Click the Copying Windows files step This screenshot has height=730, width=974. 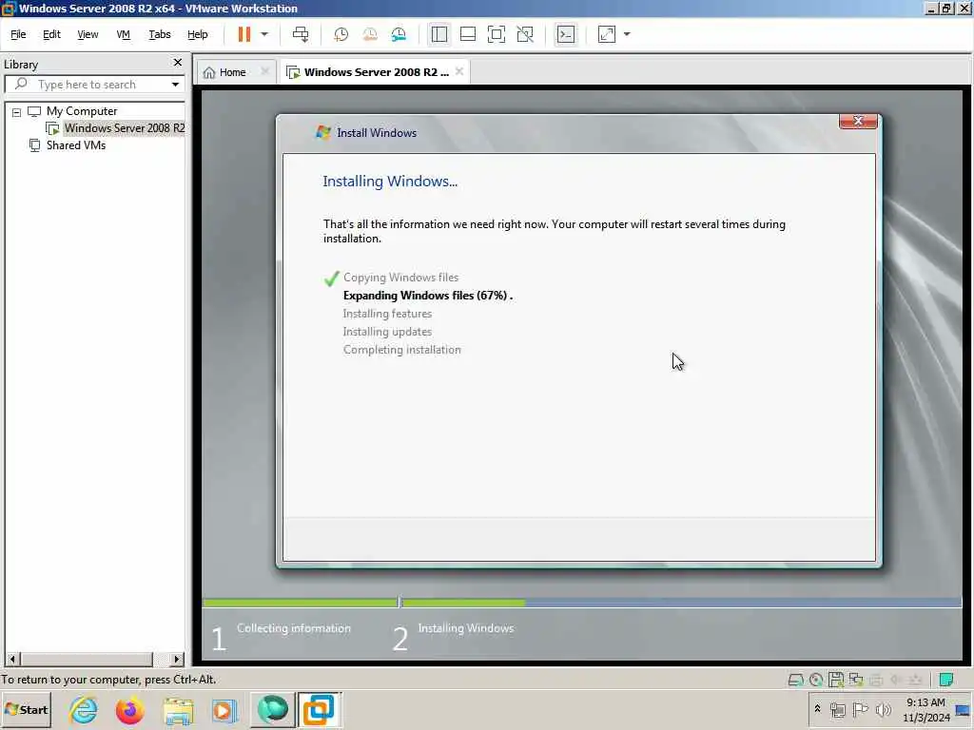tap(400, 278)
